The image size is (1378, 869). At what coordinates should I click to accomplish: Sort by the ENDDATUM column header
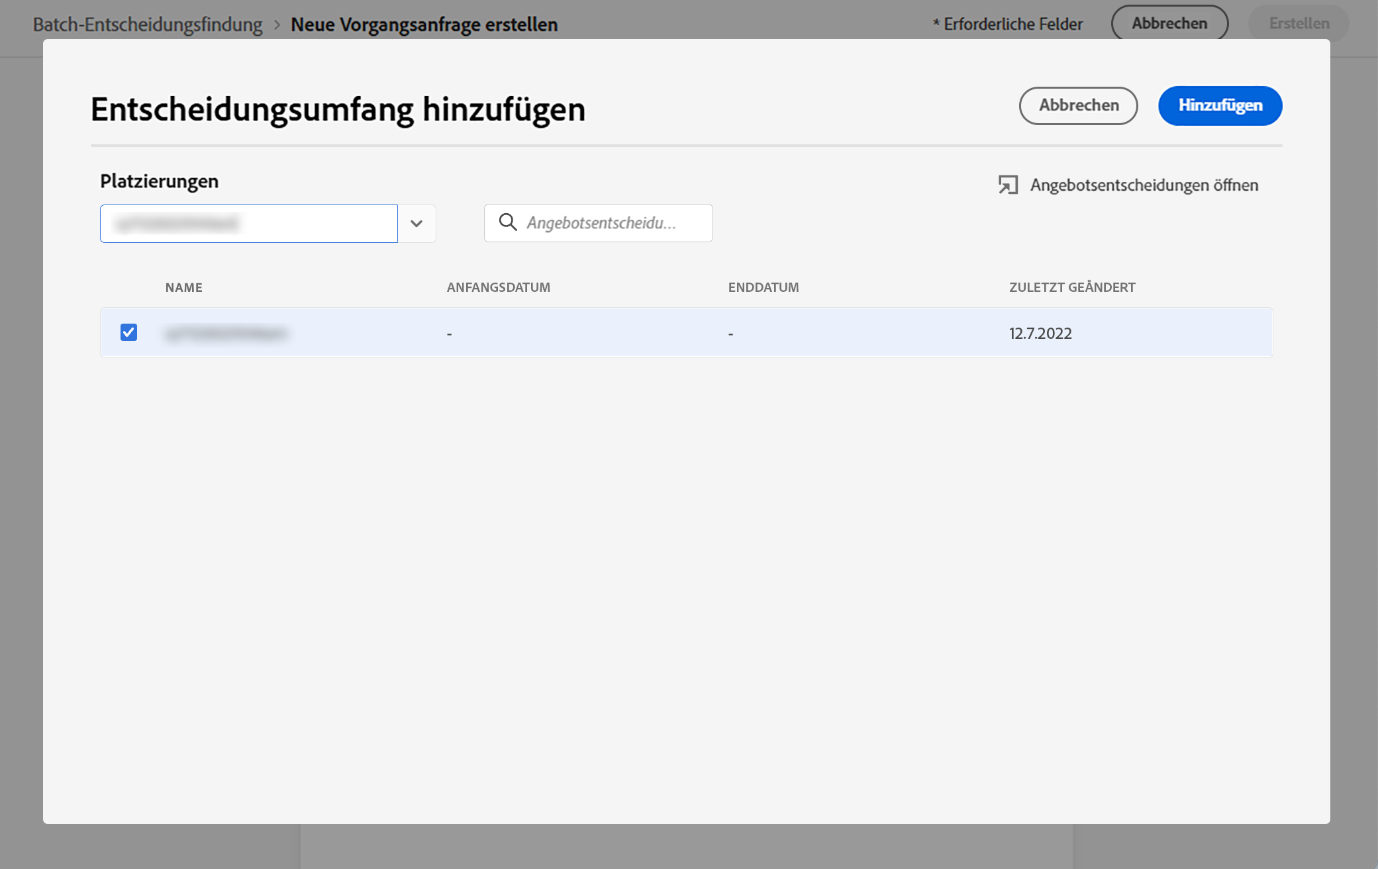coord(763,287)
